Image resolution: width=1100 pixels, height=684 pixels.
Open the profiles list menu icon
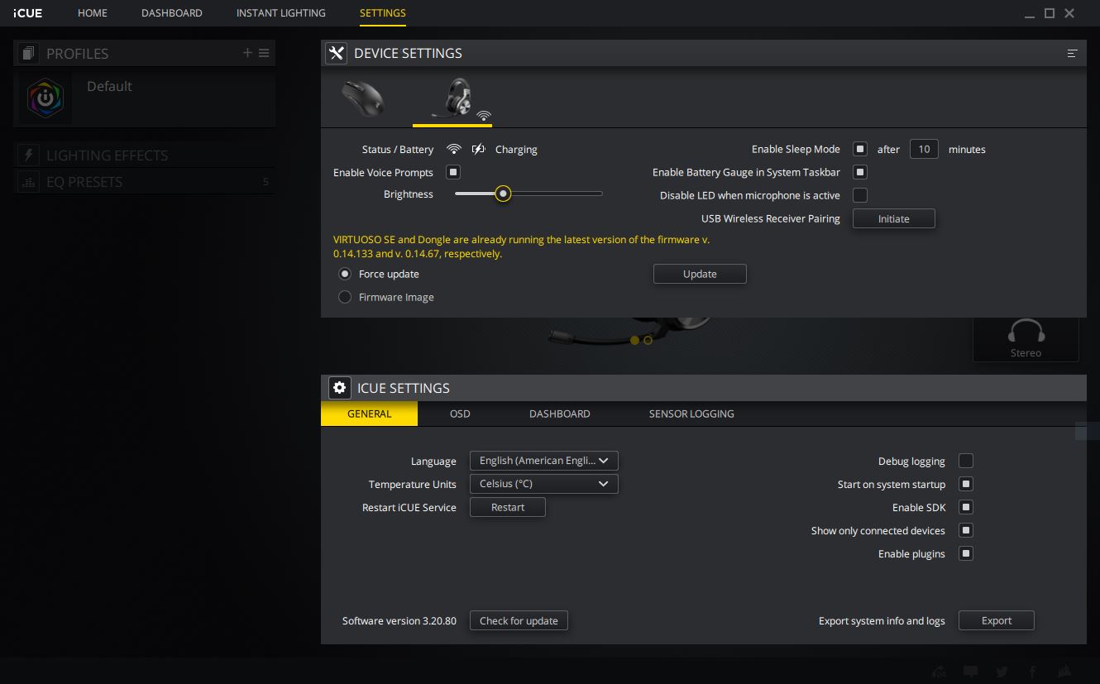coord(264,53)
